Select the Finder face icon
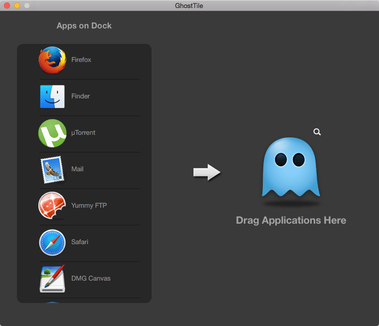This screenshot has width=379, height=326. [52, 96]
